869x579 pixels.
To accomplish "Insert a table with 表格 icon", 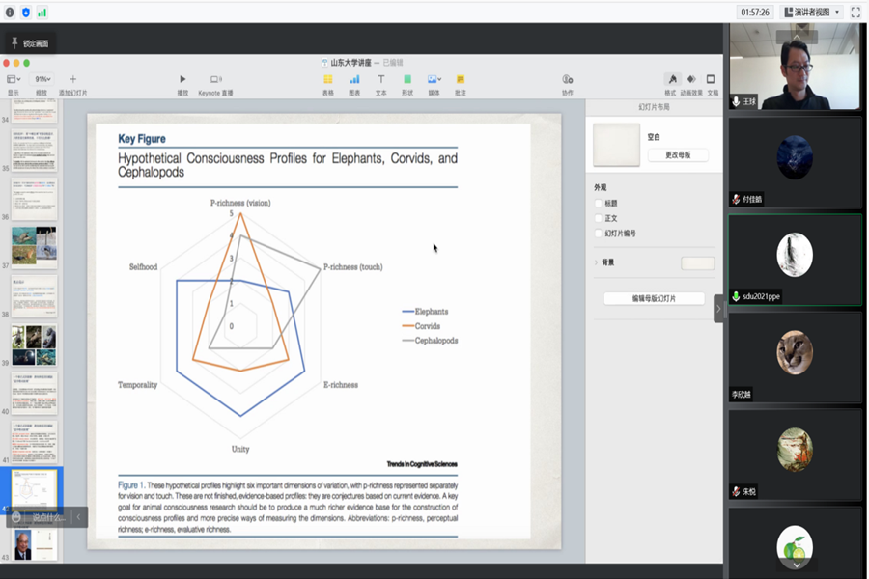I will 328,80.
